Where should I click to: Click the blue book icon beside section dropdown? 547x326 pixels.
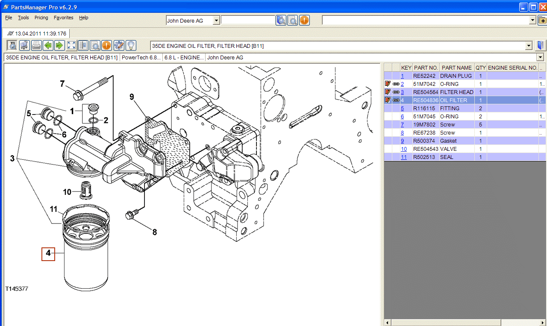(541, 45)
